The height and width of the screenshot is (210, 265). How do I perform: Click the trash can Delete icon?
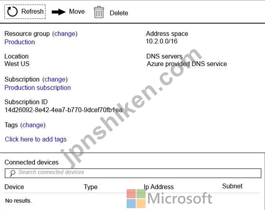99,12
